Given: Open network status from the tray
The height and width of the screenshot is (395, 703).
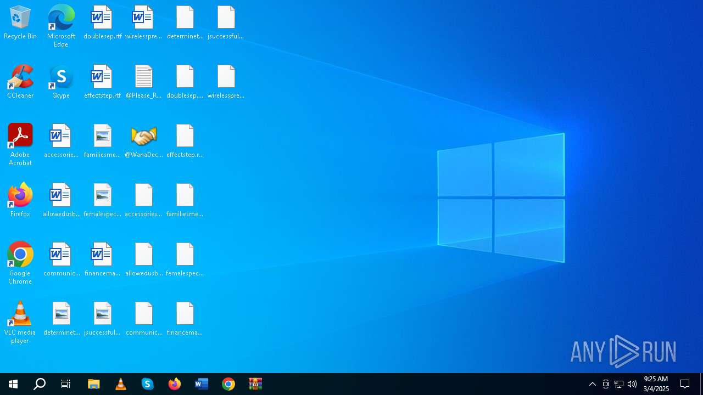Looking at the screenshot, I should 619,384.
